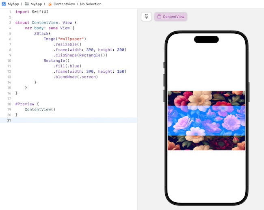Click the height value 150 on line 12
The width and height of the screenshot is (264, 210).
pos(121,71)
